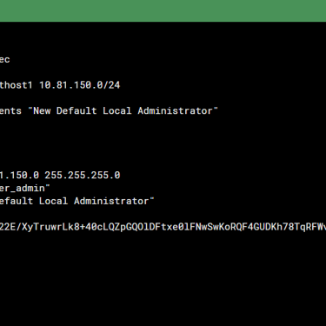Click the 255.255.255.0 netmask text

pos(83,175)
